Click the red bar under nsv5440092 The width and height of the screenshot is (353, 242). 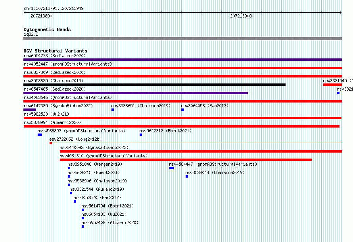click(x=201, y=151)
